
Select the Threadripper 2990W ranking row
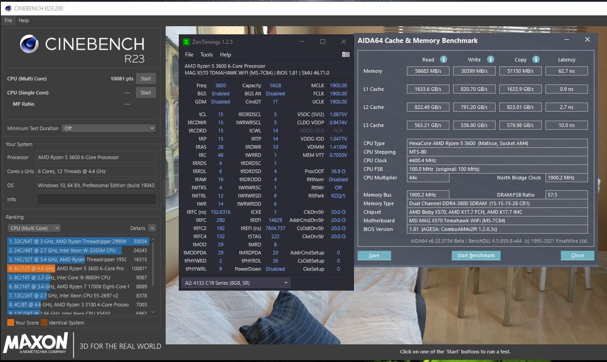pos(78,242)
